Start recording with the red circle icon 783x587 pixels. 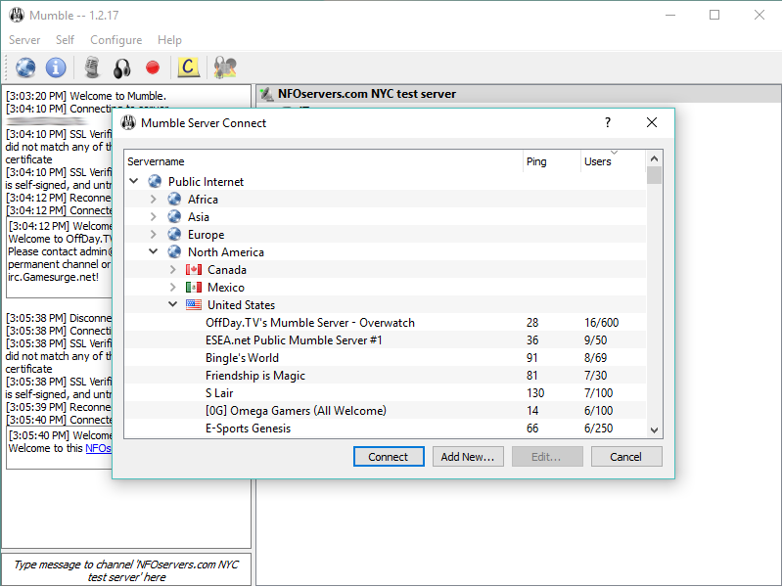pos(153,68)
